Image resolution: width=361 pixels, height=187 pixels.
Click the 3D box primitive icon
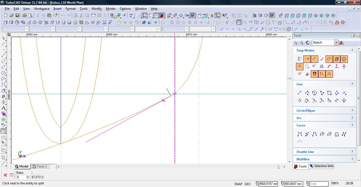tap(6, 22)
